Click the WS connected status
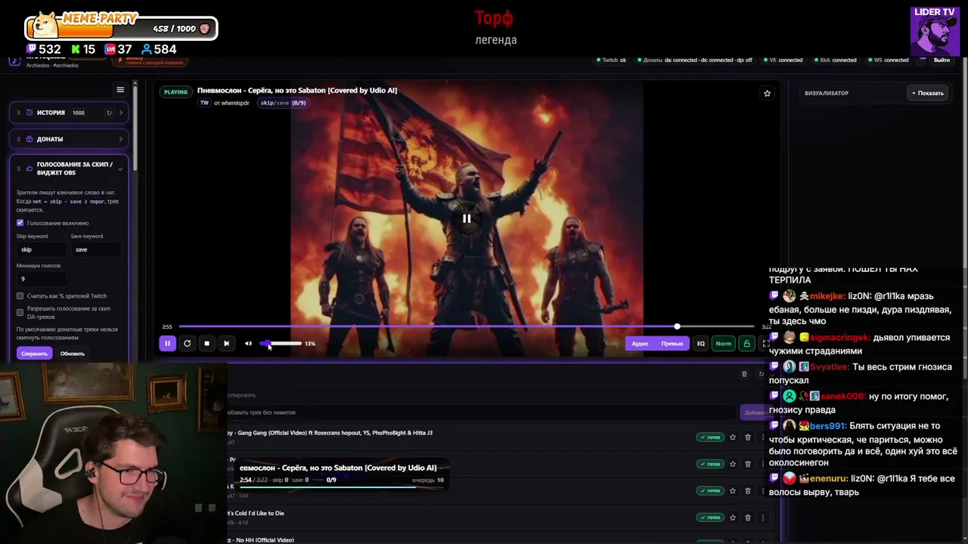The width and height of the screenshot is (968, 544). [888, 60]
